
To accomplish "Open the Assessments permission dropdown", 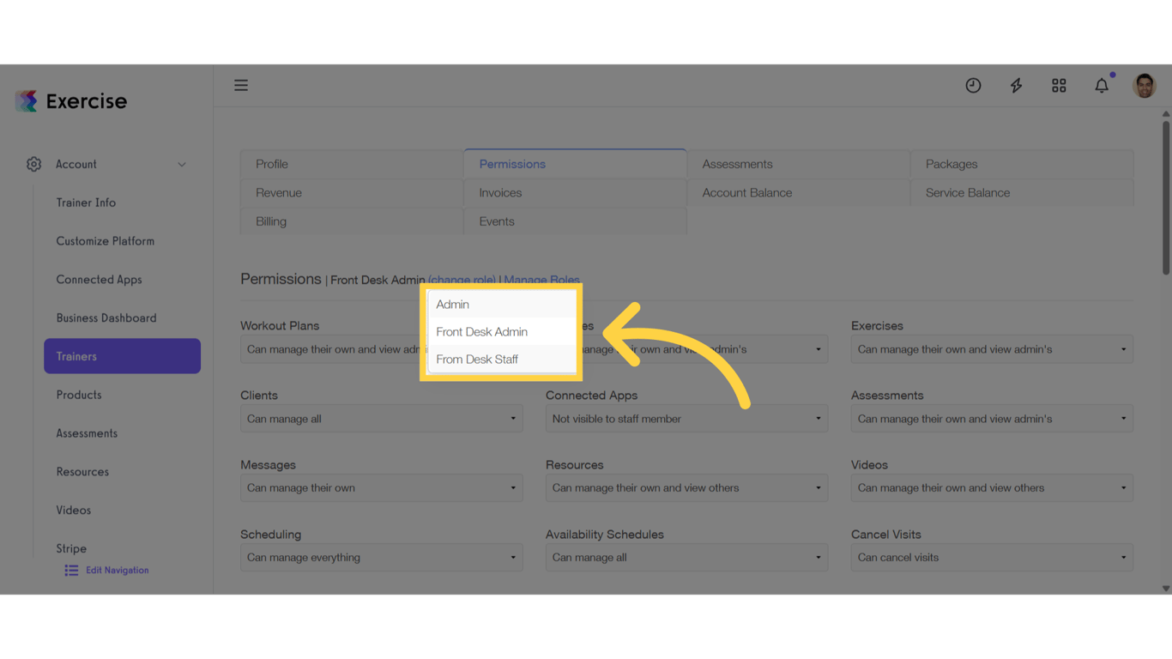I will (992, 419).
